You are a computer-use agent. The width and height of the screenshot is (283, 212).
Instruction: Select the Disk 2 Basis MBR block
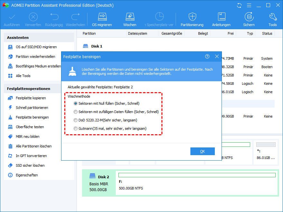[x=99, y=183]
